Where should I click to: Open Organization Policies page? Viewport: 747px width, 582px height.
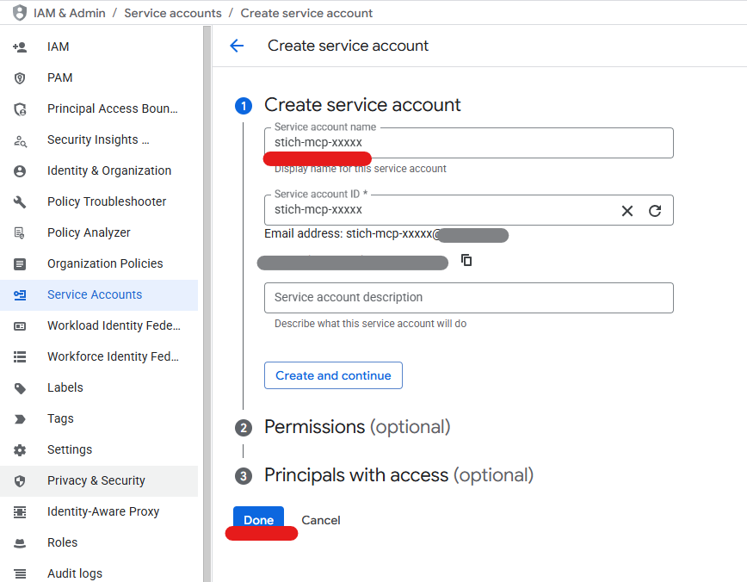point(99,263)
